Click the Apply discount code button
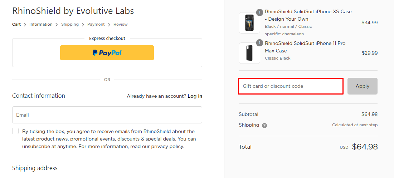Screen dimensions: 394x178 [362, 86]
